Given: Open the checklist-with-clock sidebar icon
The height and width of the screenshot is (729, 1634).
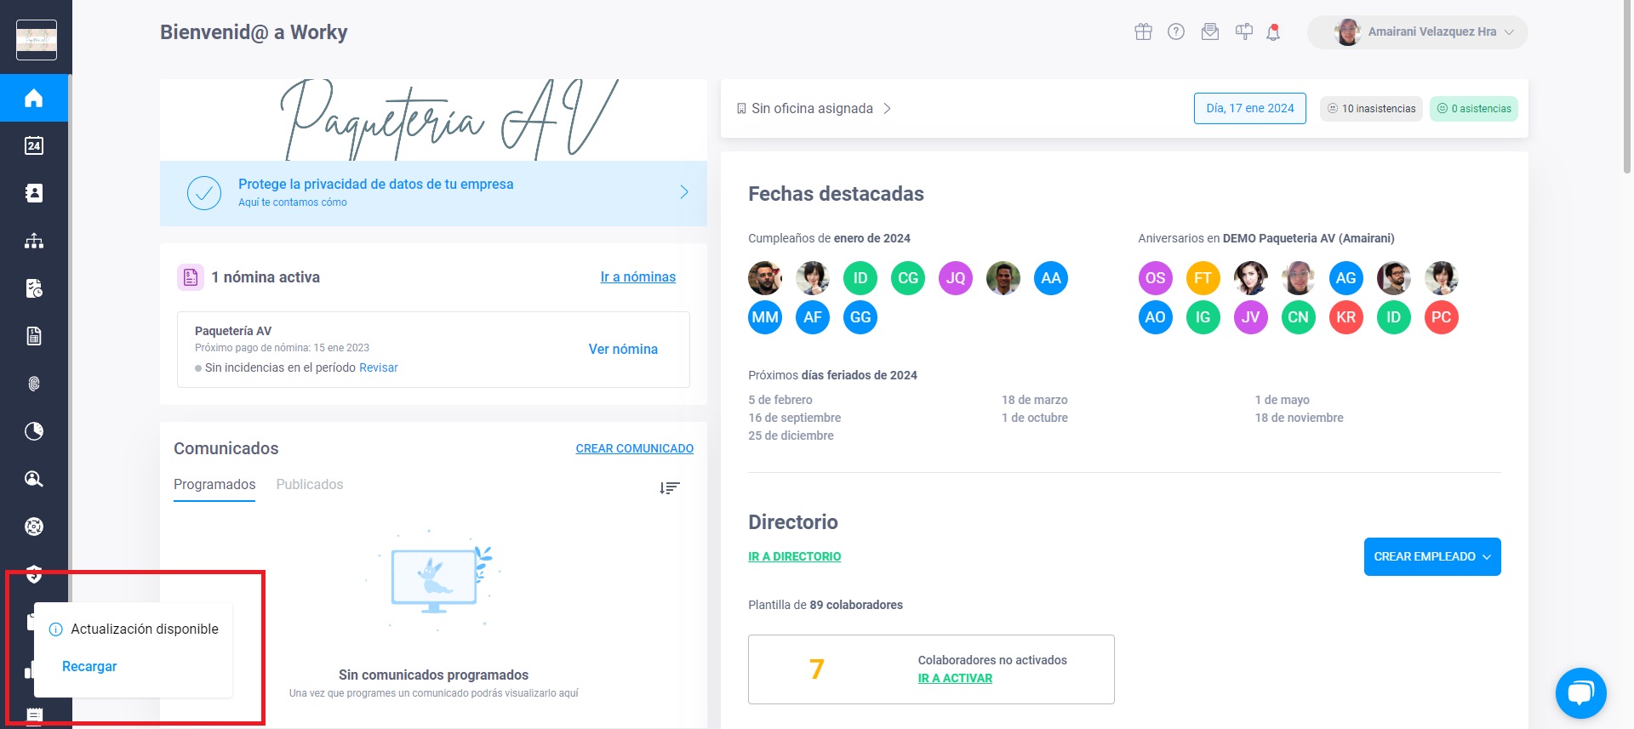Looking at the screenshot, I should click(x=34, y=288).
